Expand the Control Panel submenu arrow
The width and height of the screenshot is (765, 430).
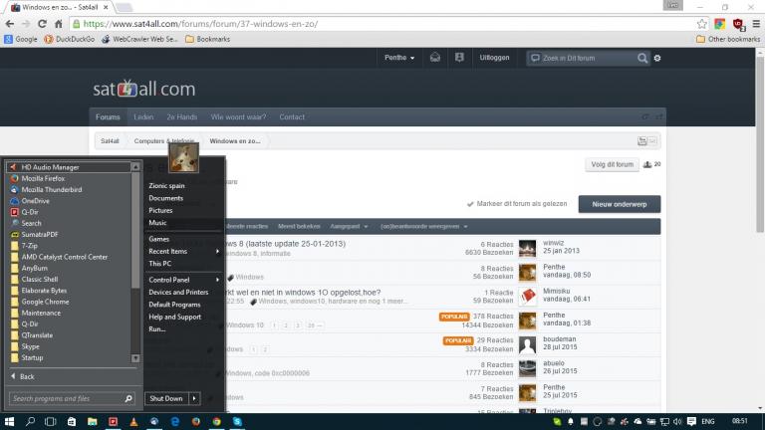217,280
